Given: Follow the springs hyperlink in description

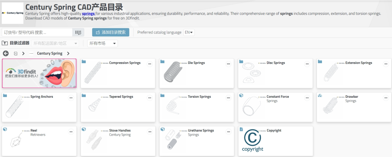Looking at the screenshot, I should pyautogui.click(x=88, y=14).
